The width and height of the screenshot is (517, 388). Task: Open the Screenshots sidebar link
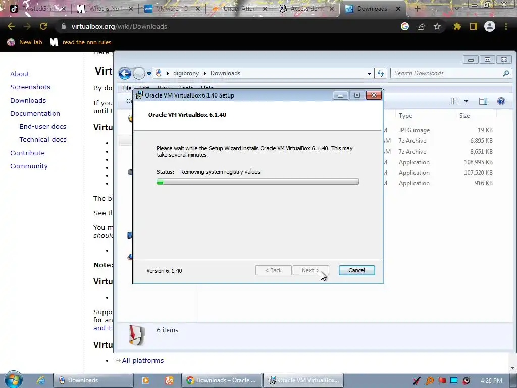(30, 87)
